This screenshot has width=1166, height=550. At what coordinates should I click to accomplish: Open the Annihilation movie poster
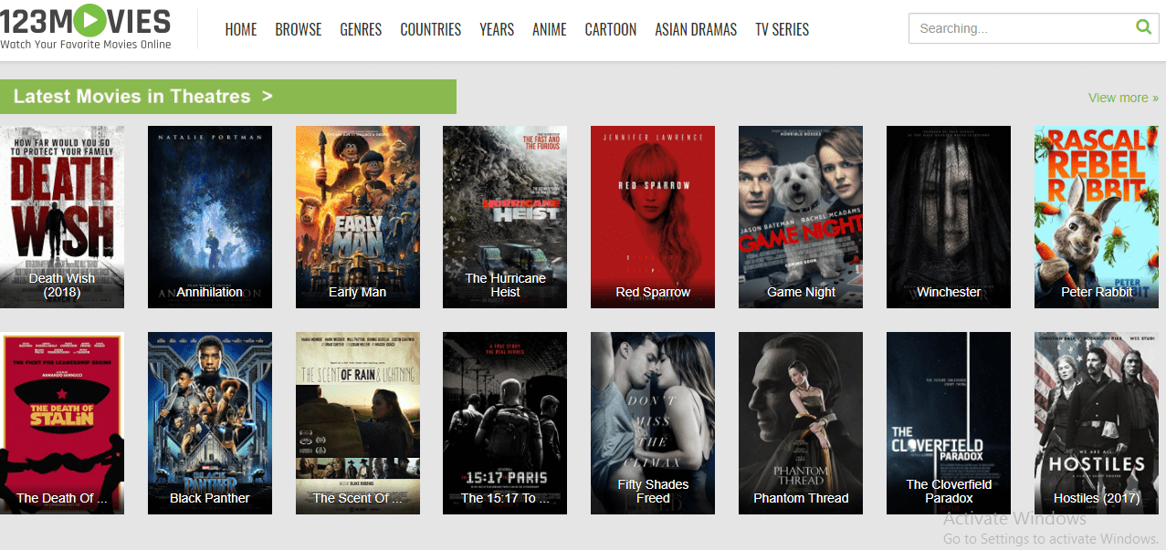(210, 217)
